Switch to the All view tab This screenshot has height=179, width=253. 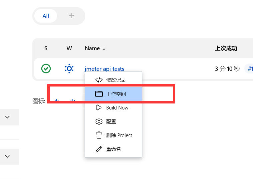point(46,16)
